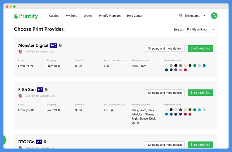
Task: Open help icon next to Fifth Sun rating
Action: pos(46,90)
